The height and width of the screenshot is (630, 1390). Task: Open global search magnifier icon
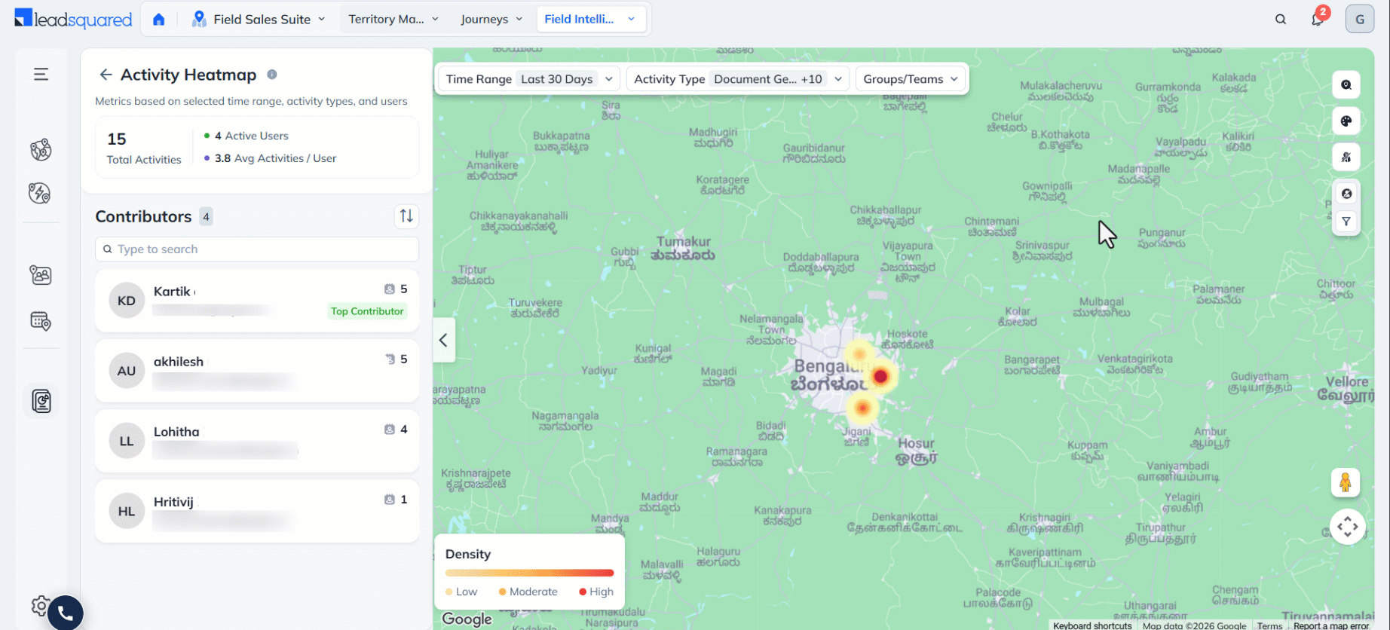tap(1281, 20)
